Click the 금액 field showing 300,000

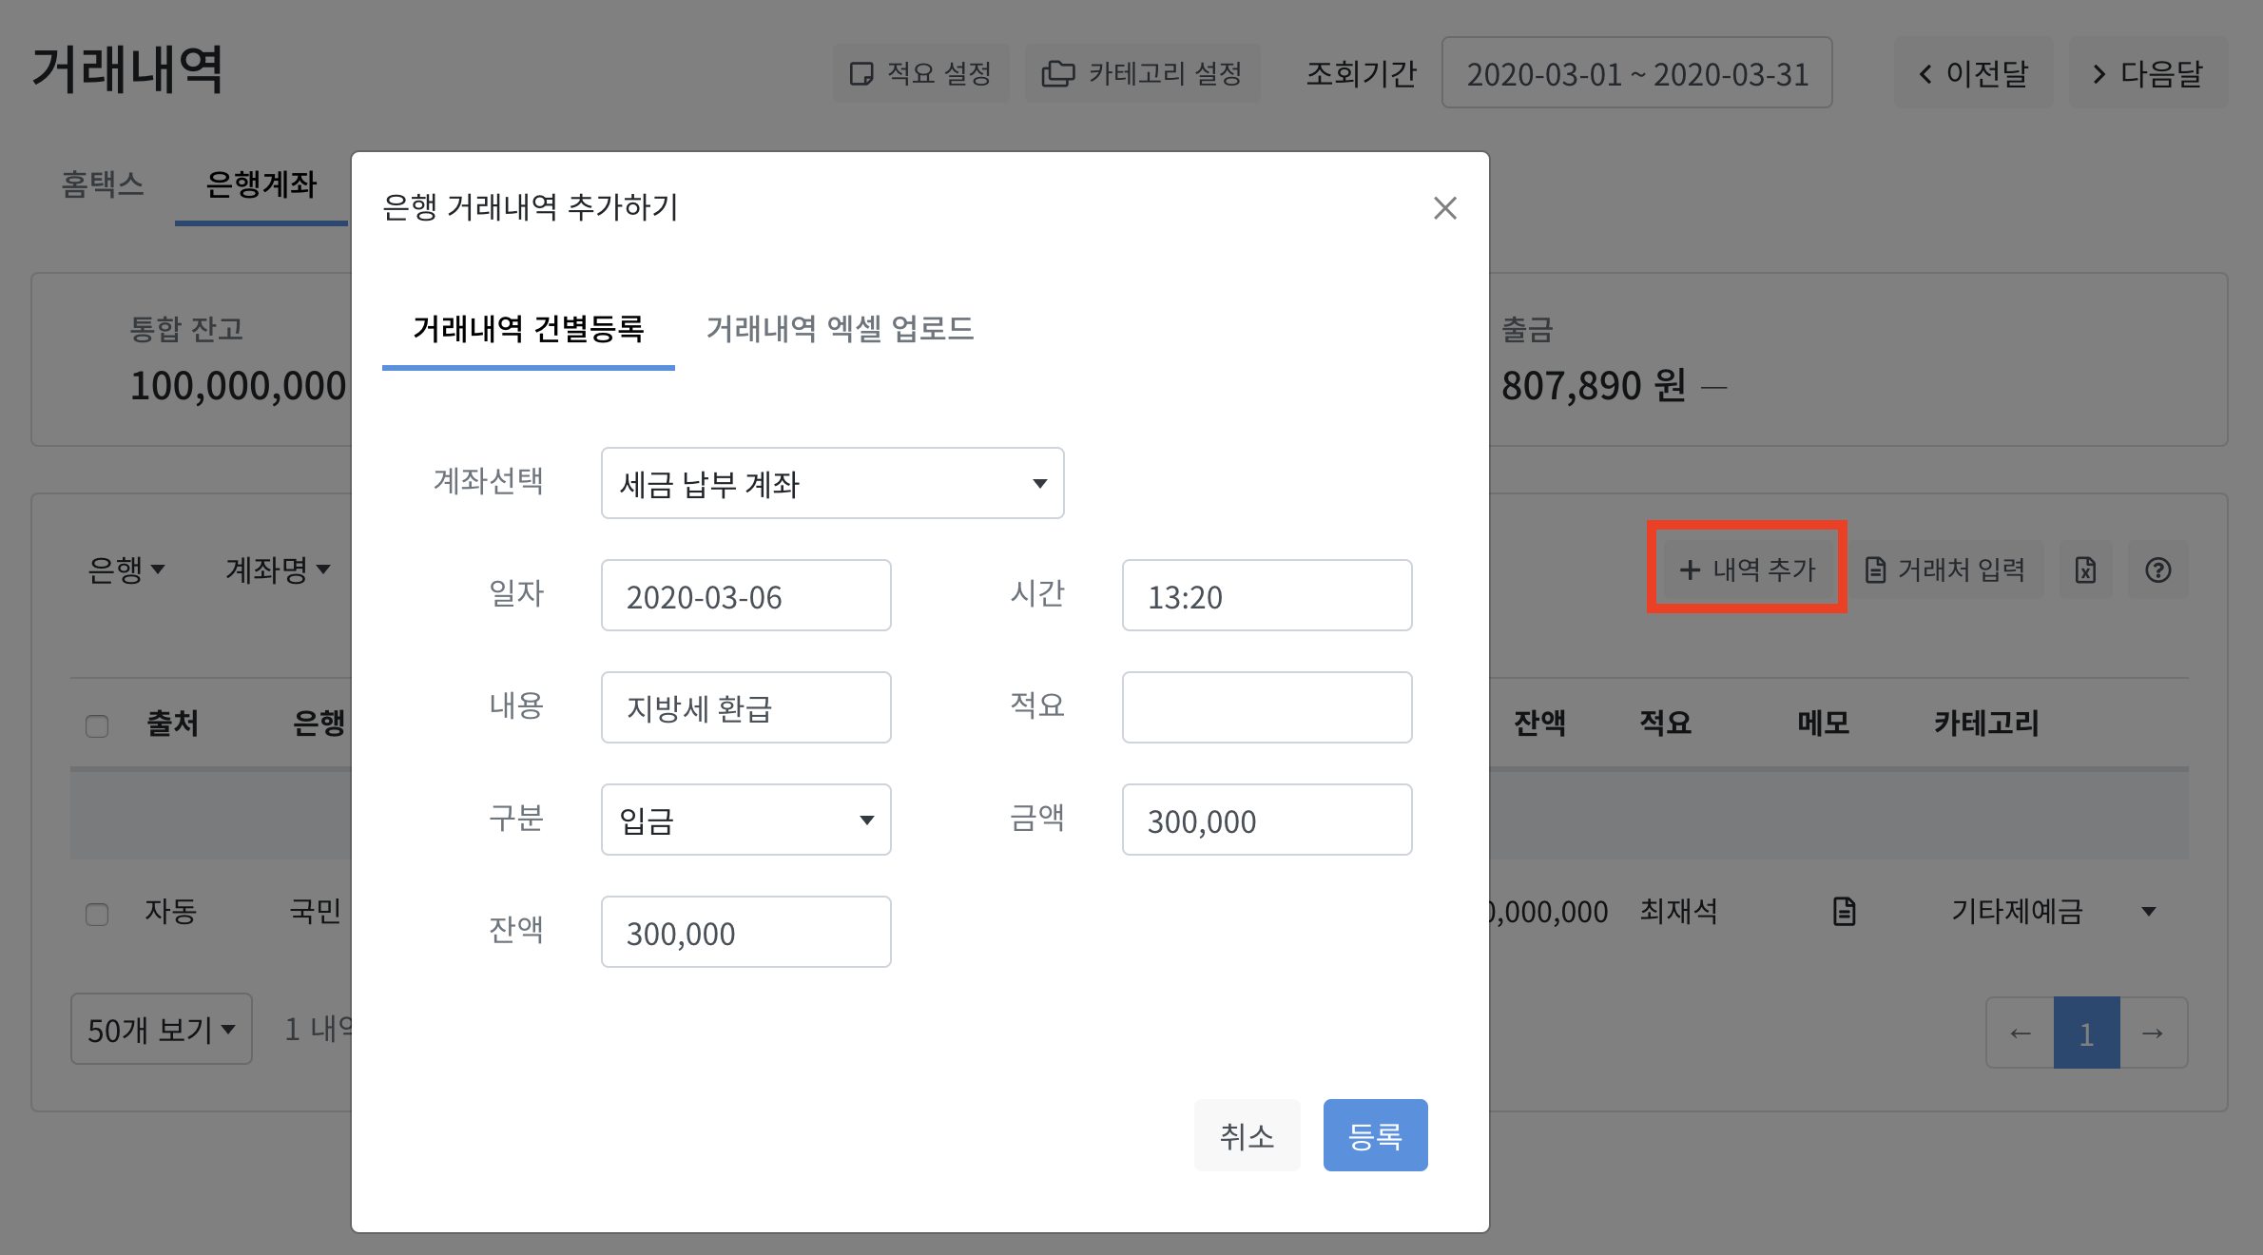[x=1267, y=820]
